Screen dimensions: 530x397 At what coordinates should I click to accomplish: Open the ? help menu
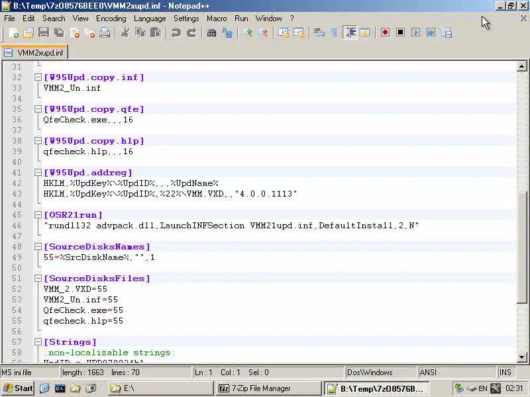[x=291, y=19]
